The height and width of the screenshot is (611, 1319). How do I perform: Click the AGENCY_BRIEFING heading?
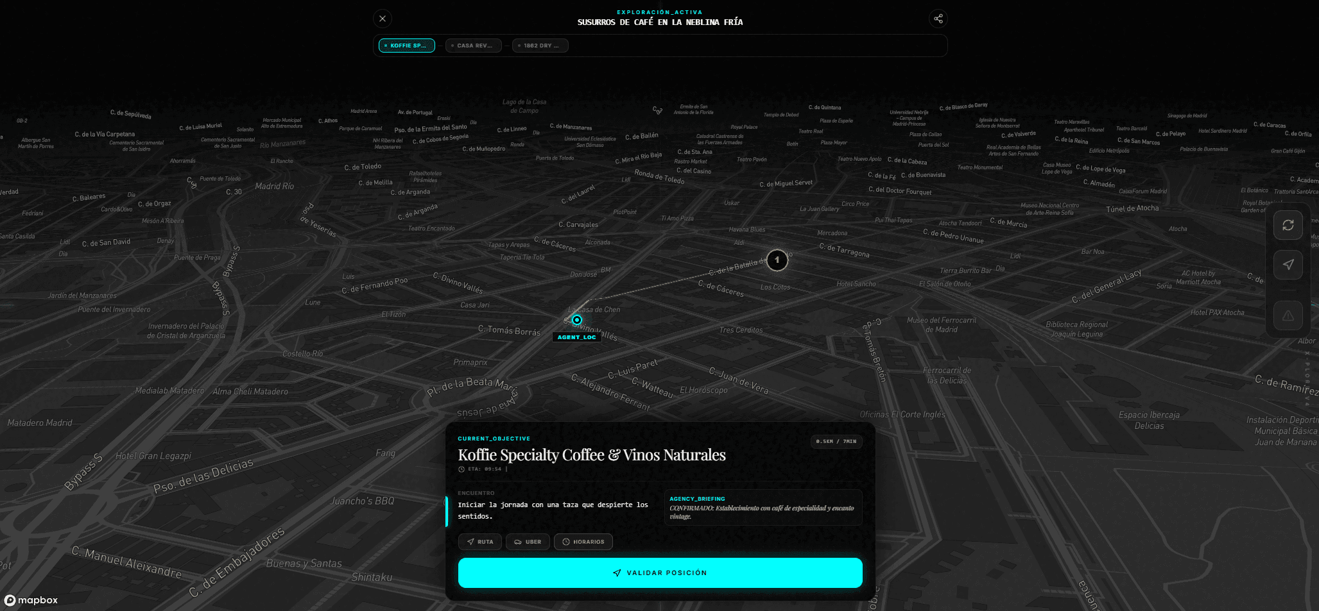coord(697,499)
